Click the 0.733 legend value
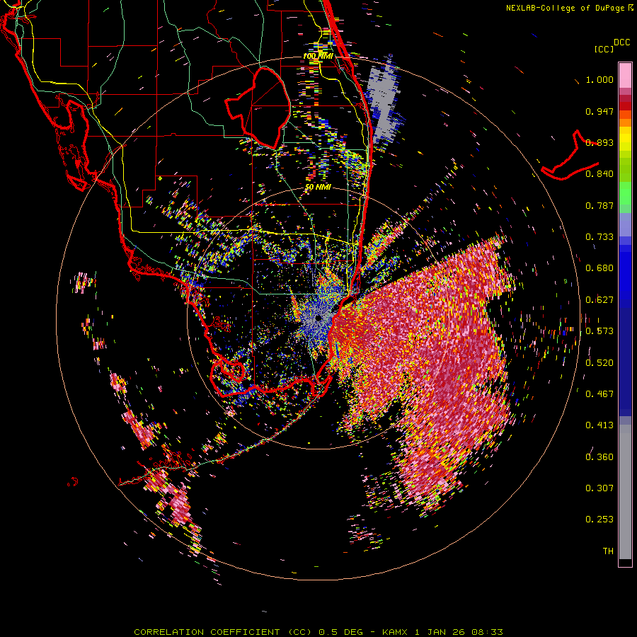The width and height of the screenshot is (637, 637). (x=599, y=237)
